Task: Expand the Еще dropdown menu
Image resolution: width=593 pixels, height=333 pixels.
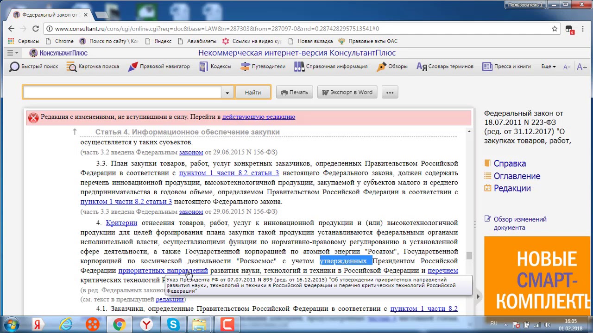Action: click(x=548, y=67)
